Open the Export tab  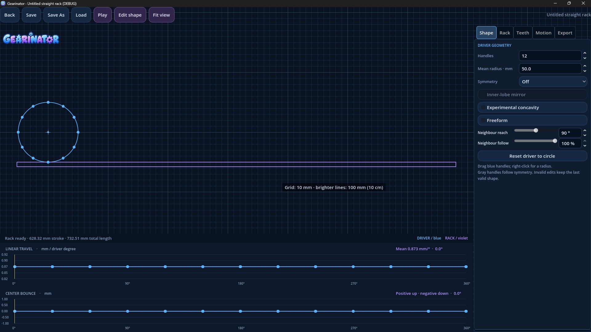point(565,33)
